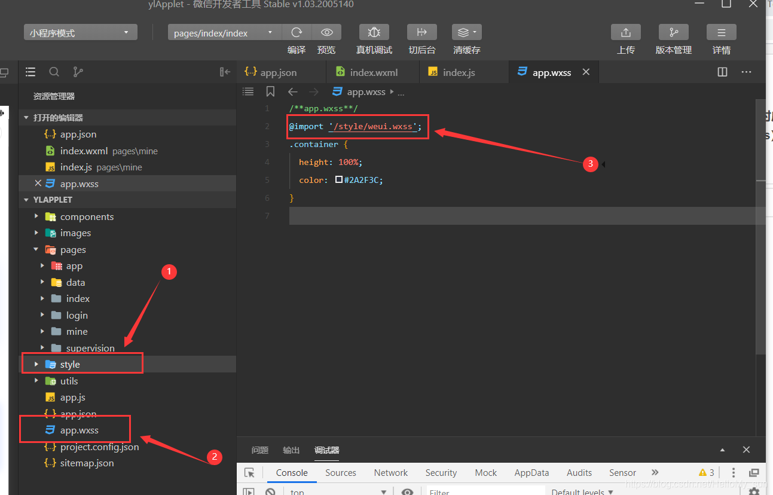This screenshot has width=773, height=495.
Task: Select the Mock tab
Action: pyautogui.click(x=486, y=472)
